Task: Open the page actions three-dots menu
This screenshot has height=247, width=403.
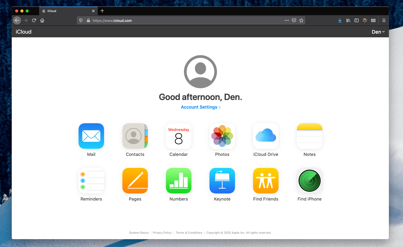Action: (287, 20)
